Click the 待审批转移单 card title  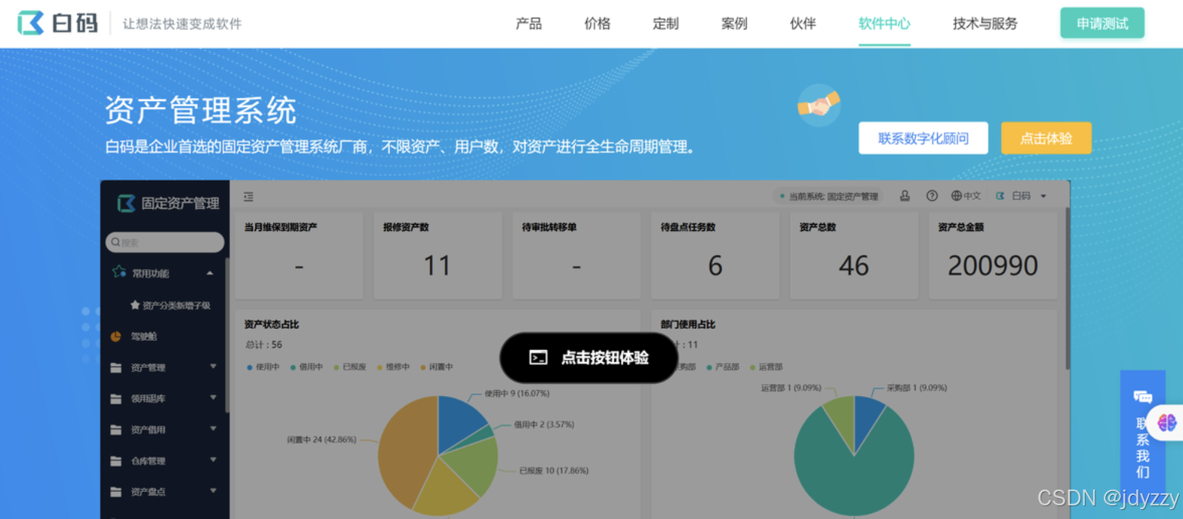point(549,227)
